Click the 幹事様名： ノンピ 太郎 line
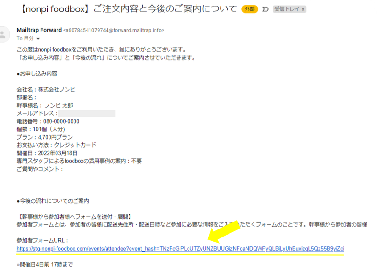 [x=45, y=106]
